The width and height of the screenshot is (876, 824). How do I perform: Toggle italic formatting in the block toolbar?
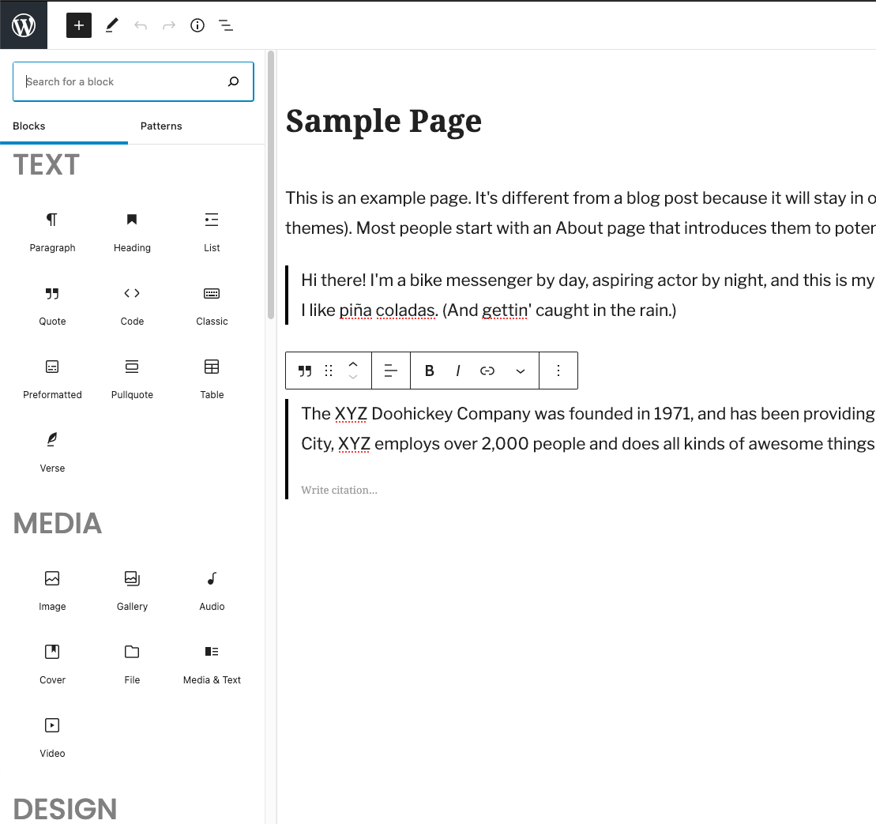pos(458,371)
